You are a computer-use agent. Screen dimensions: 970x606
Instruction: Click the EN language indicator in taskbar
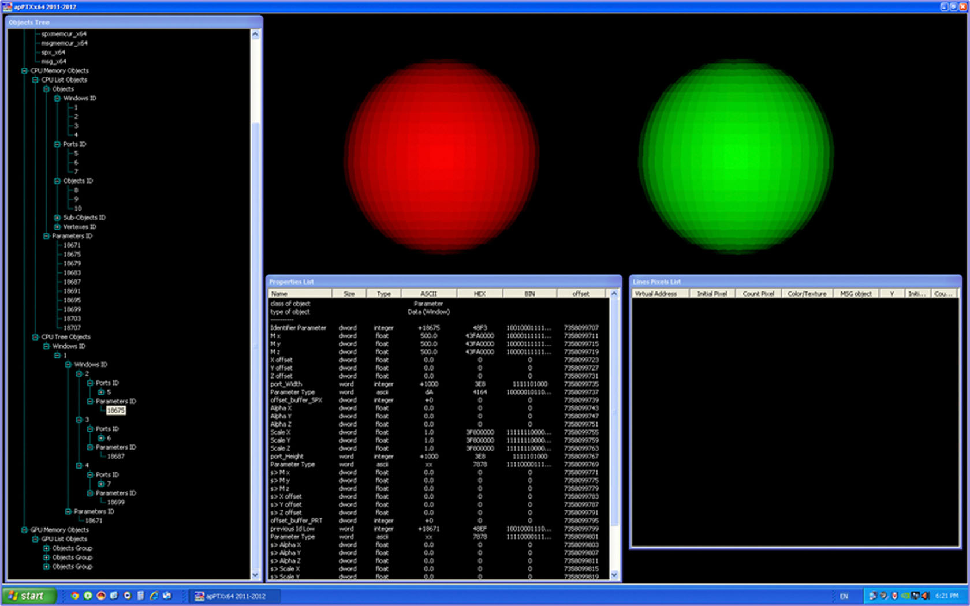(x=844, y=596)
